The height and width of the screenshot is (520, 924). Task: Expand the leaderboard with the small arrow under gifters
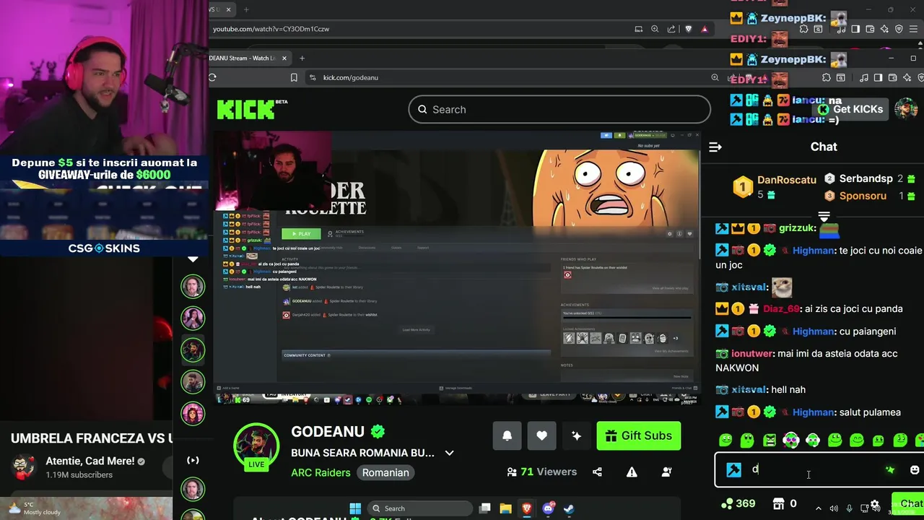tap(824, 216)
